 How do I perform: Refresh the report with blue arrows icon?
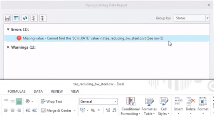pos(25,18)
